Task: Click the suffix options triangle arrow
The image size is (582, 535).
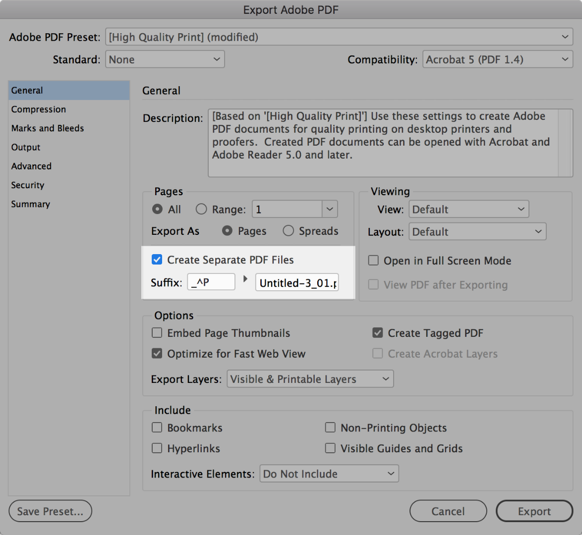Action: [x=245, y=278]
